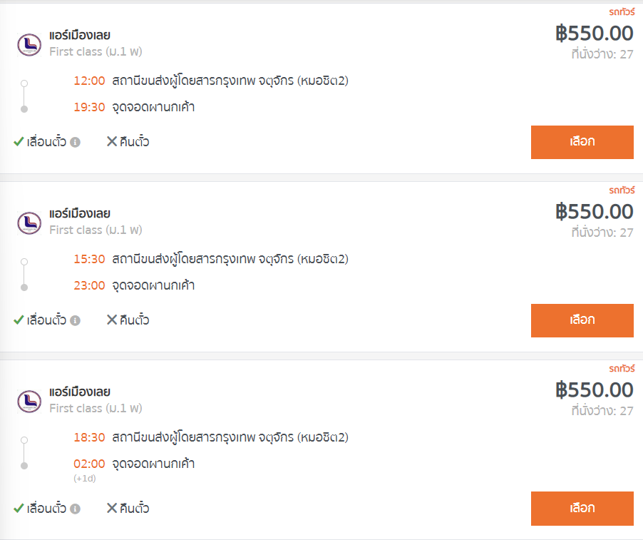Open the reschedule info icon on the 15:30 trip
This screenshot has height=540, width=643.
[x=76, y=320]
